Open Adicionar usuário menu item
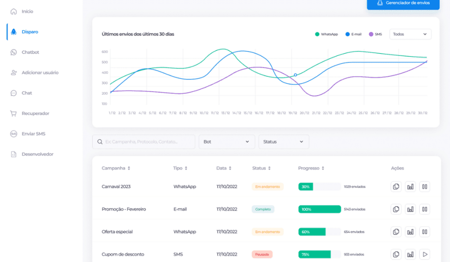Viewport: 450px width, 262px height. tap(40, 72)
